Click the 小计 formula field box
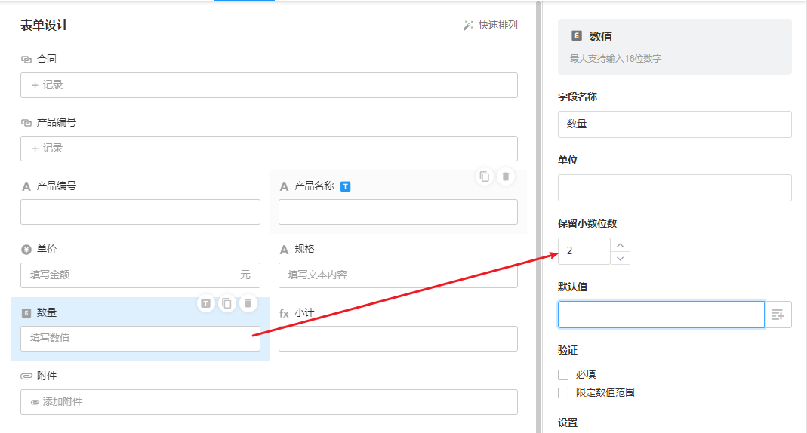The image size is (807, 433). point(398,339)
